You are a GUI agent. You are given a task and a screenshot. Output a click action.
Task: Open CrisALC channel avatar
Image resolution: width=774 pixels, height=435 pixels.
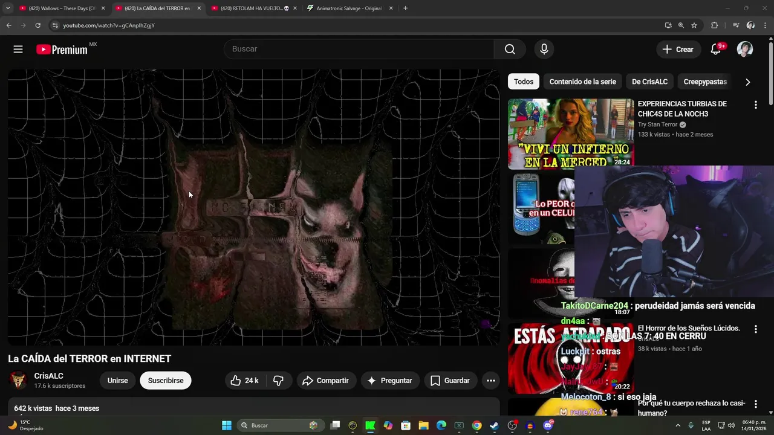click(x=18, y=381)
